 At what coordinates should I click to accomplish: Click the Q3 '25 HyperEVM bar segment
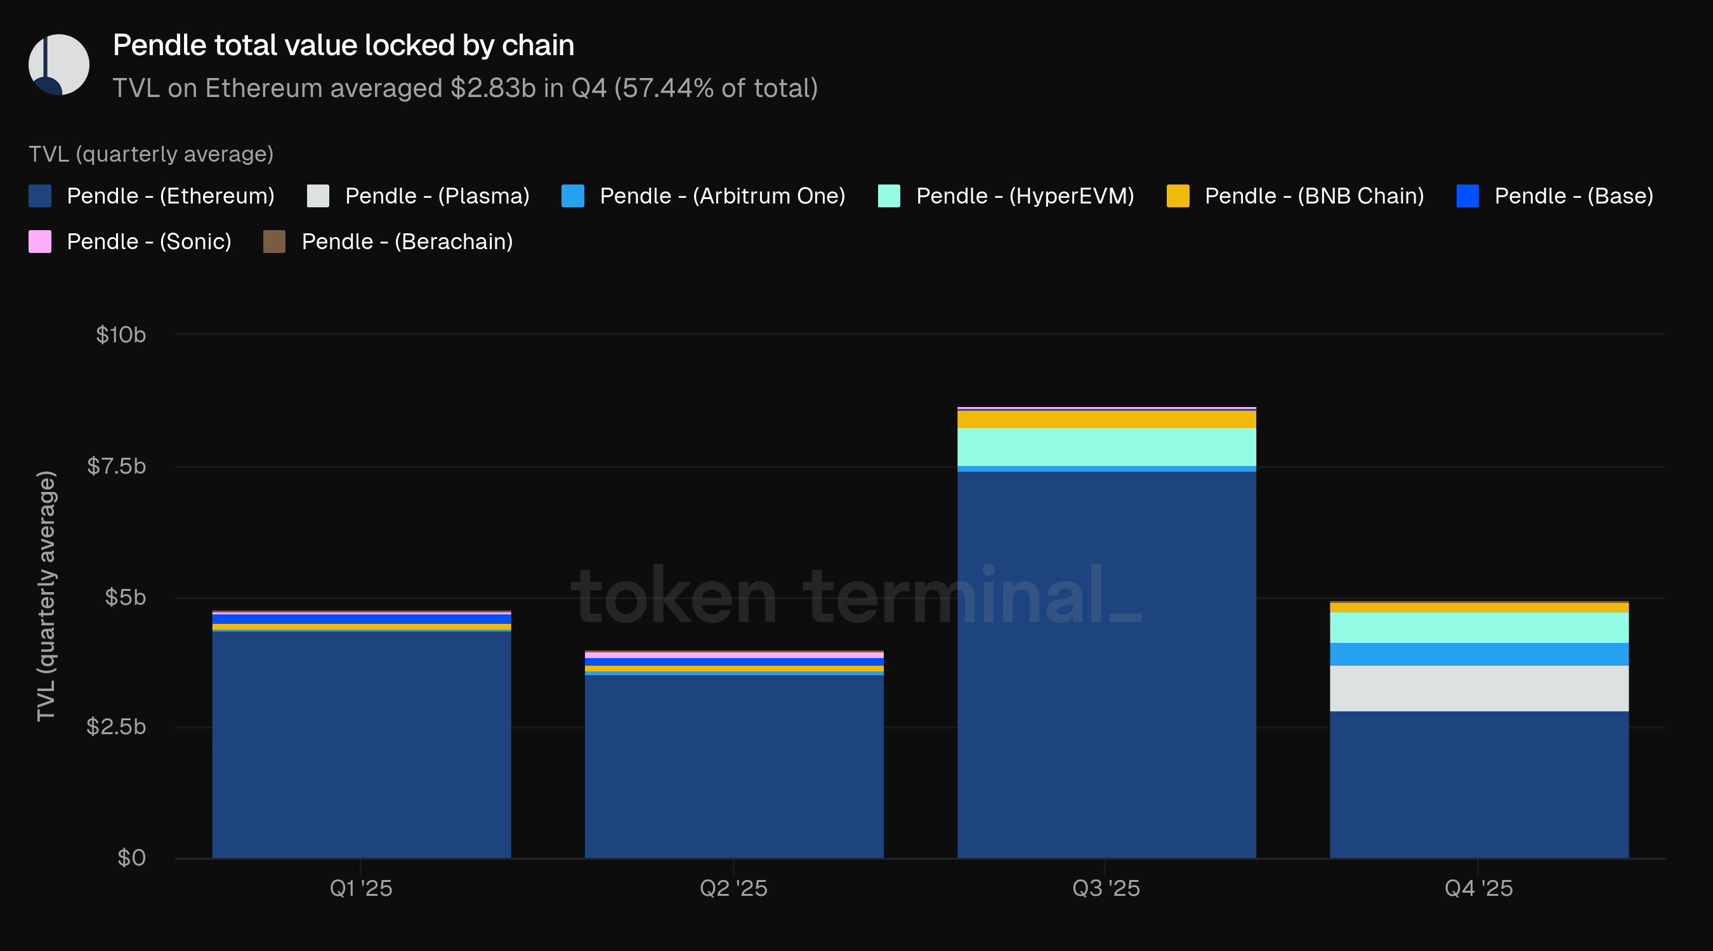1106,446
